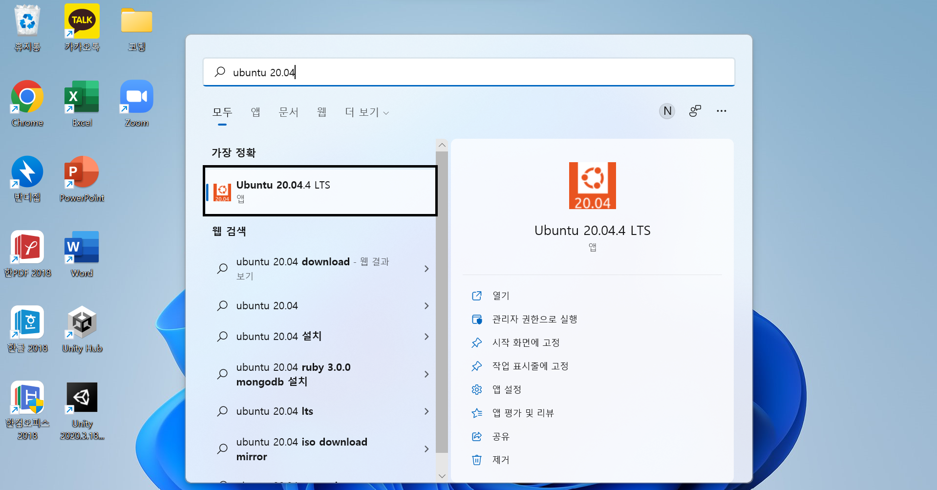Open the 한PDF 2018 desktop shortcut

[x=27, y=254]
